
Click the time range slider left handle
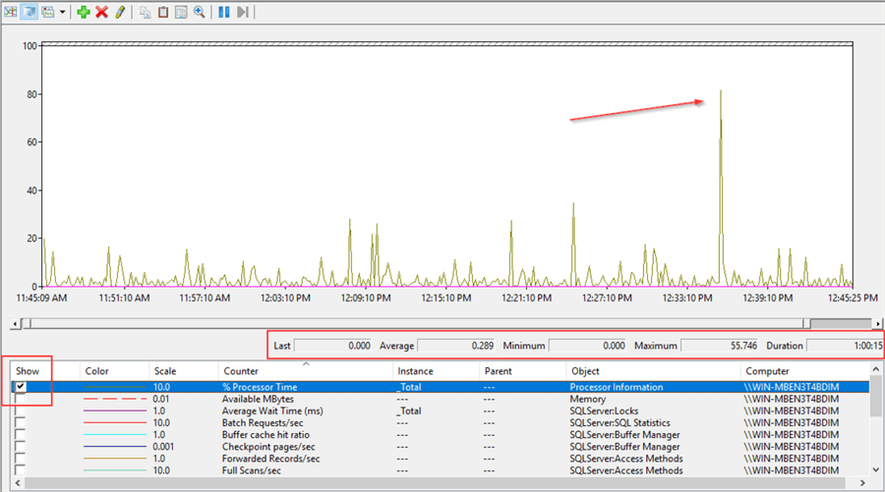click(x=26, y=323)
